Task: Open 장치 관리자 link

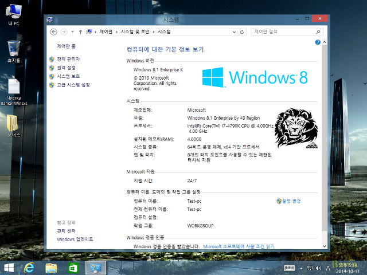Action: click(68, 59)
